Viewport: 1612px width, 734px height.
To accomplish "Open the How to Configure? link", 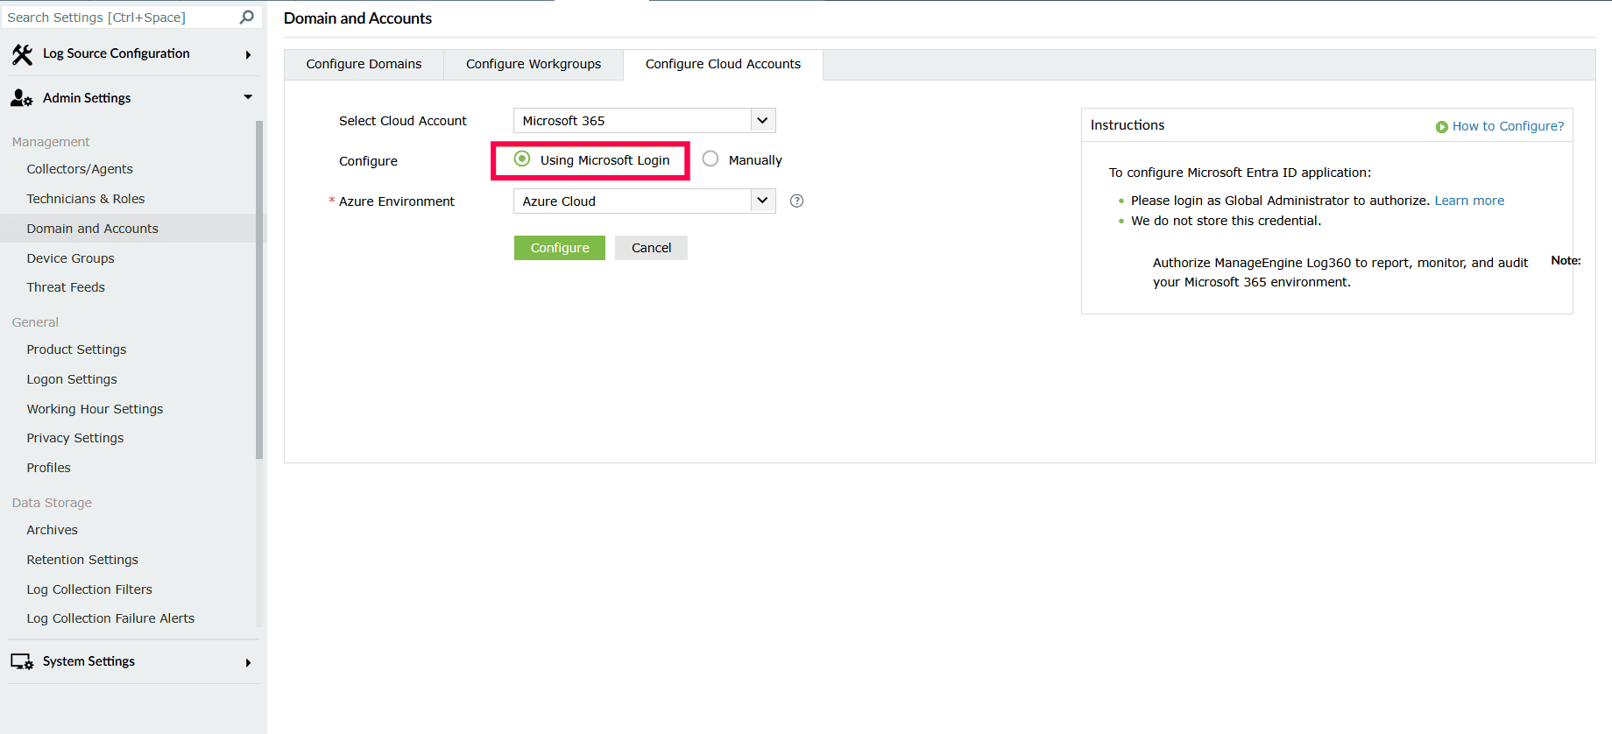I will pos(1508,126).
